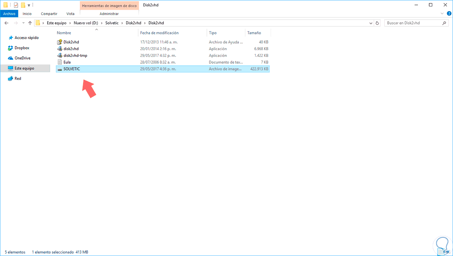Click the folder icon in address bar
The image size is (453, 256).
point(38,23)
